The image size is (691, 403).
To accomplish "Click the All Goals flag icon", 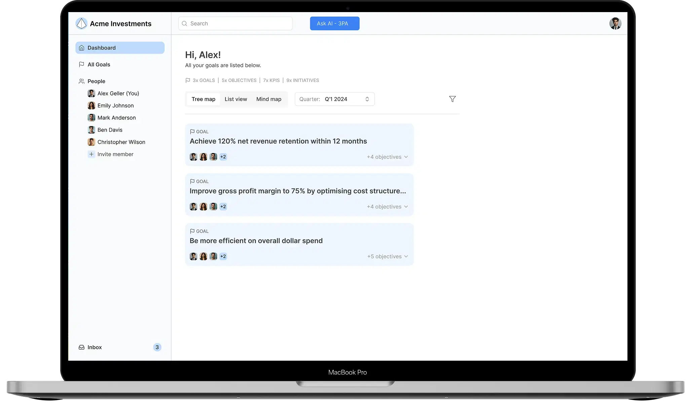I will pyautogui.click(x=81, y=64).
